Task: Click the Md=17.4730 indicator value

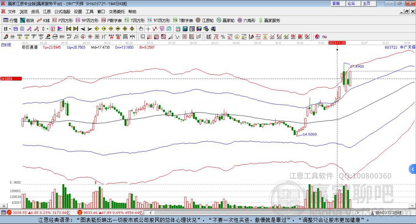Action: point(100,47)
